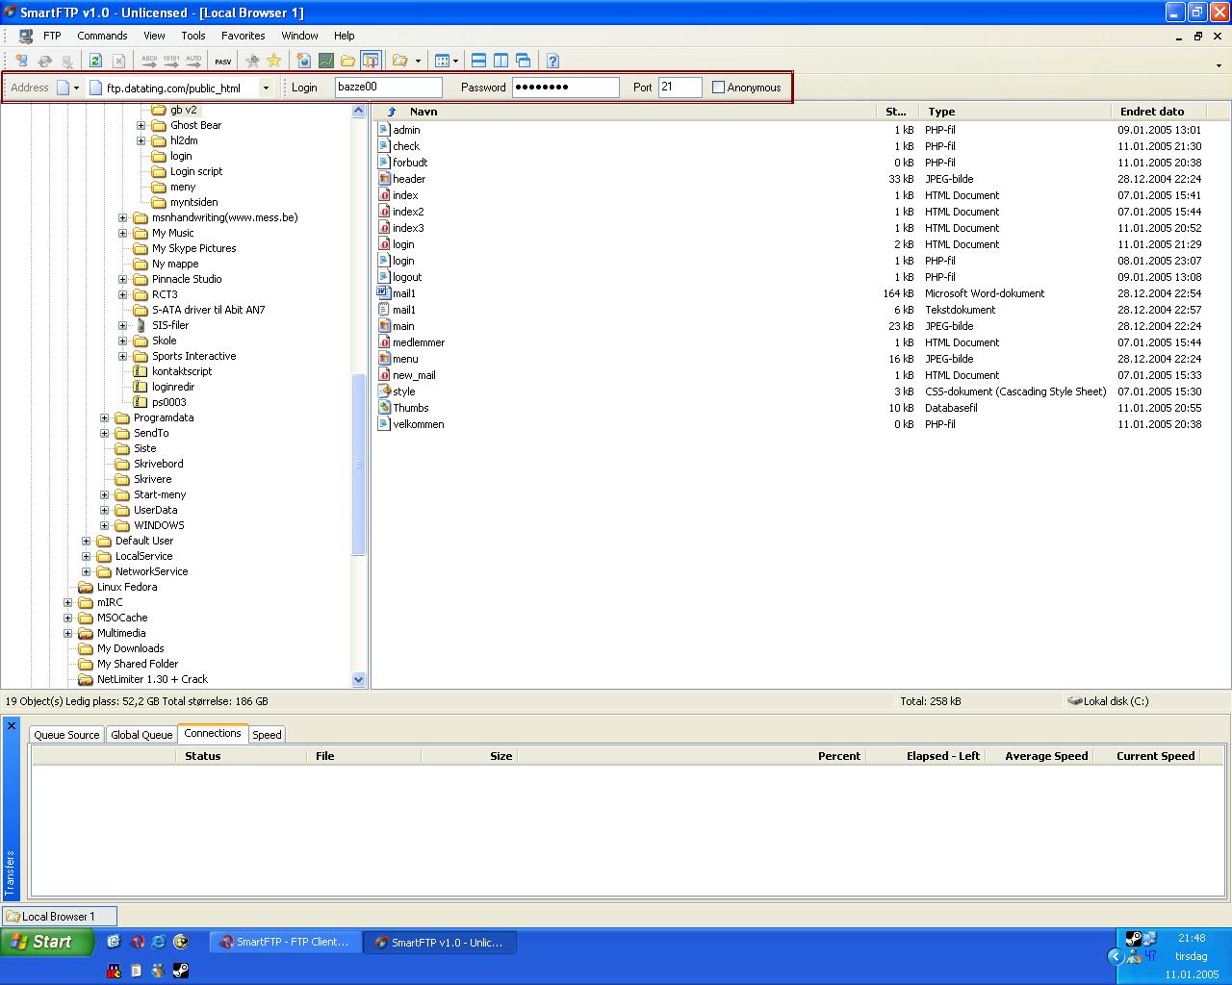This screenshot has width=1232, height=985.
Task: Click the folder tree vertical scrollbar thumb
Action: 359,465
